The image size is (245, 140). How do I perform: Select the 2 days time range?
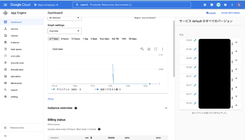[94, 39]
